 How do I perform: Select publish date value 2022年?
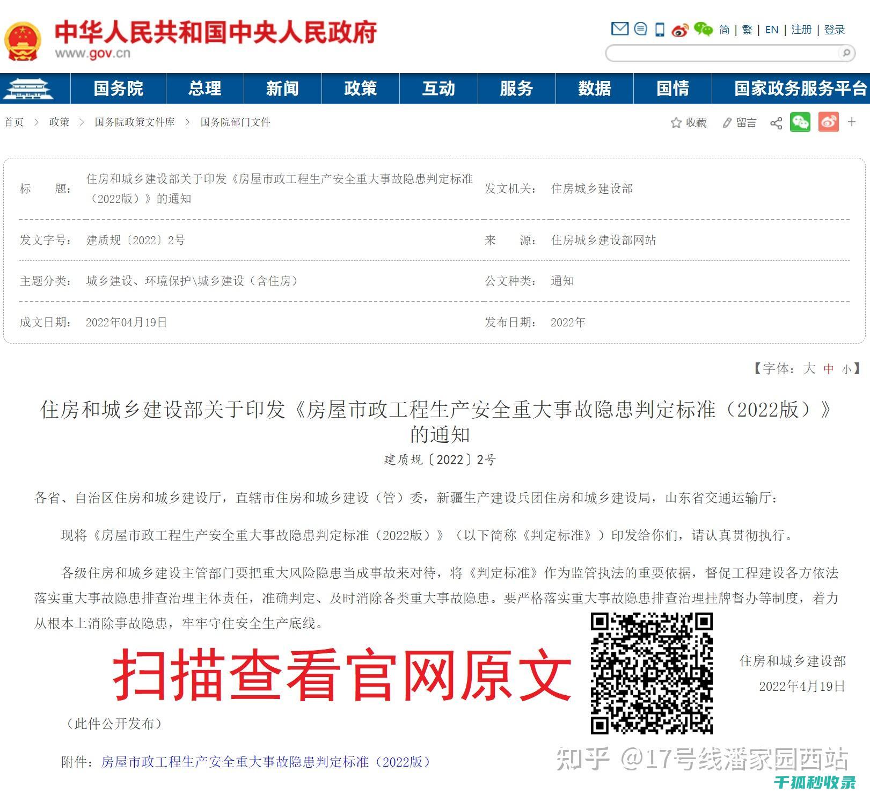[568, 322]
